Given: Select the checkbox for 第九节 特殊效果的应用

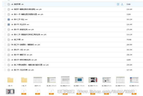Looking at the screenshot, I should [x=5, y=60].
